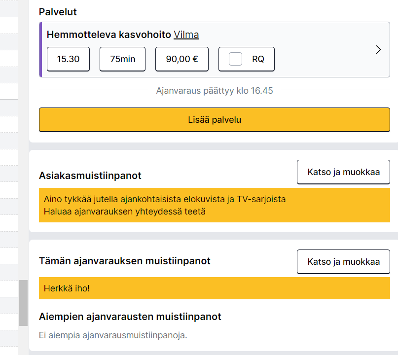Viewport: 398px width, 355px height.
Task: Open the Vilma employee link
Action: coord(186,35)
